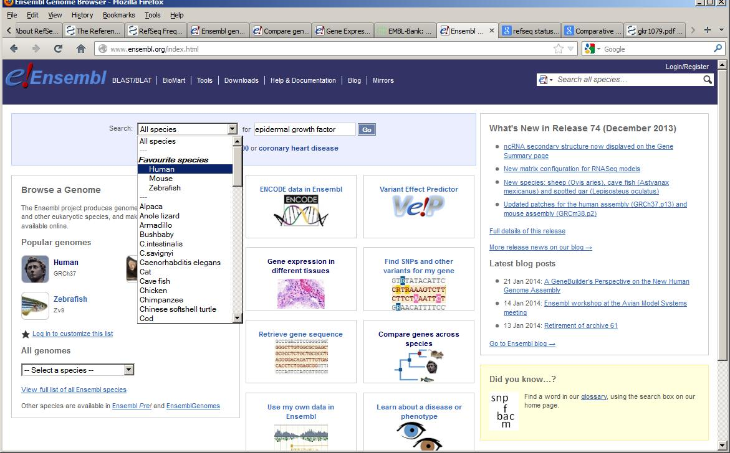Open the address bar history dropdown arrow

[x=571, y=49]
